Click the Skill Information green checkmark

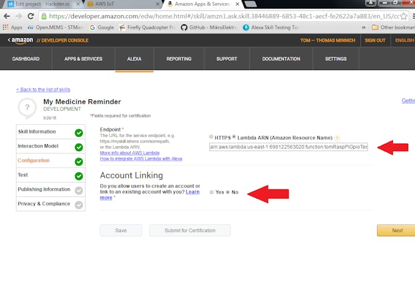(79, 133)
